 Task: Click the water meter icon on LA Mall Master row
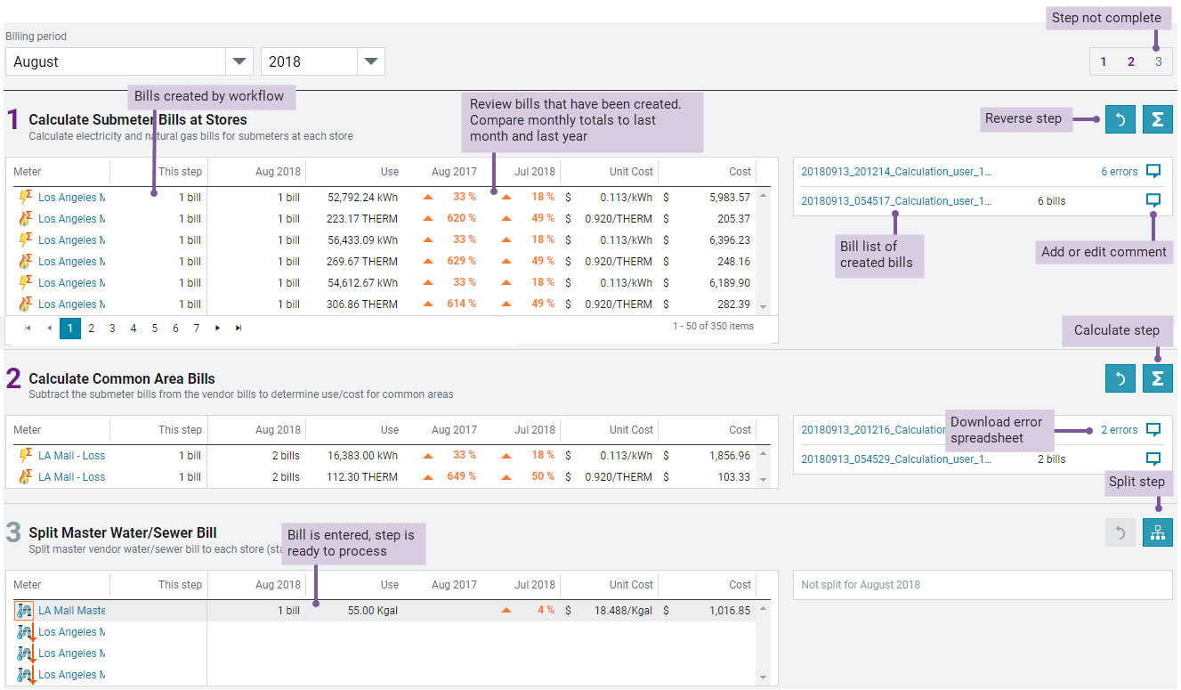25,610
